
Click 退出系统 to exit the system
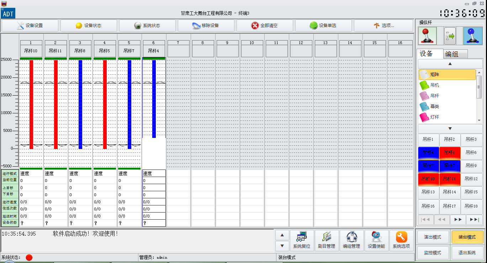(x=467, y=253)
